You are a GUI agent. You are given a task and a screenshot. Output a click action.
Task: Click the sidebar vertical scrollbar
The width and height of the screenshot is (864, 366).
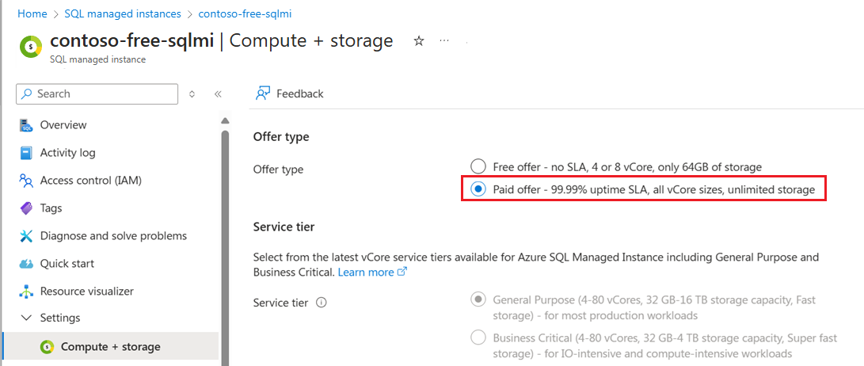(x=225, y=238)
